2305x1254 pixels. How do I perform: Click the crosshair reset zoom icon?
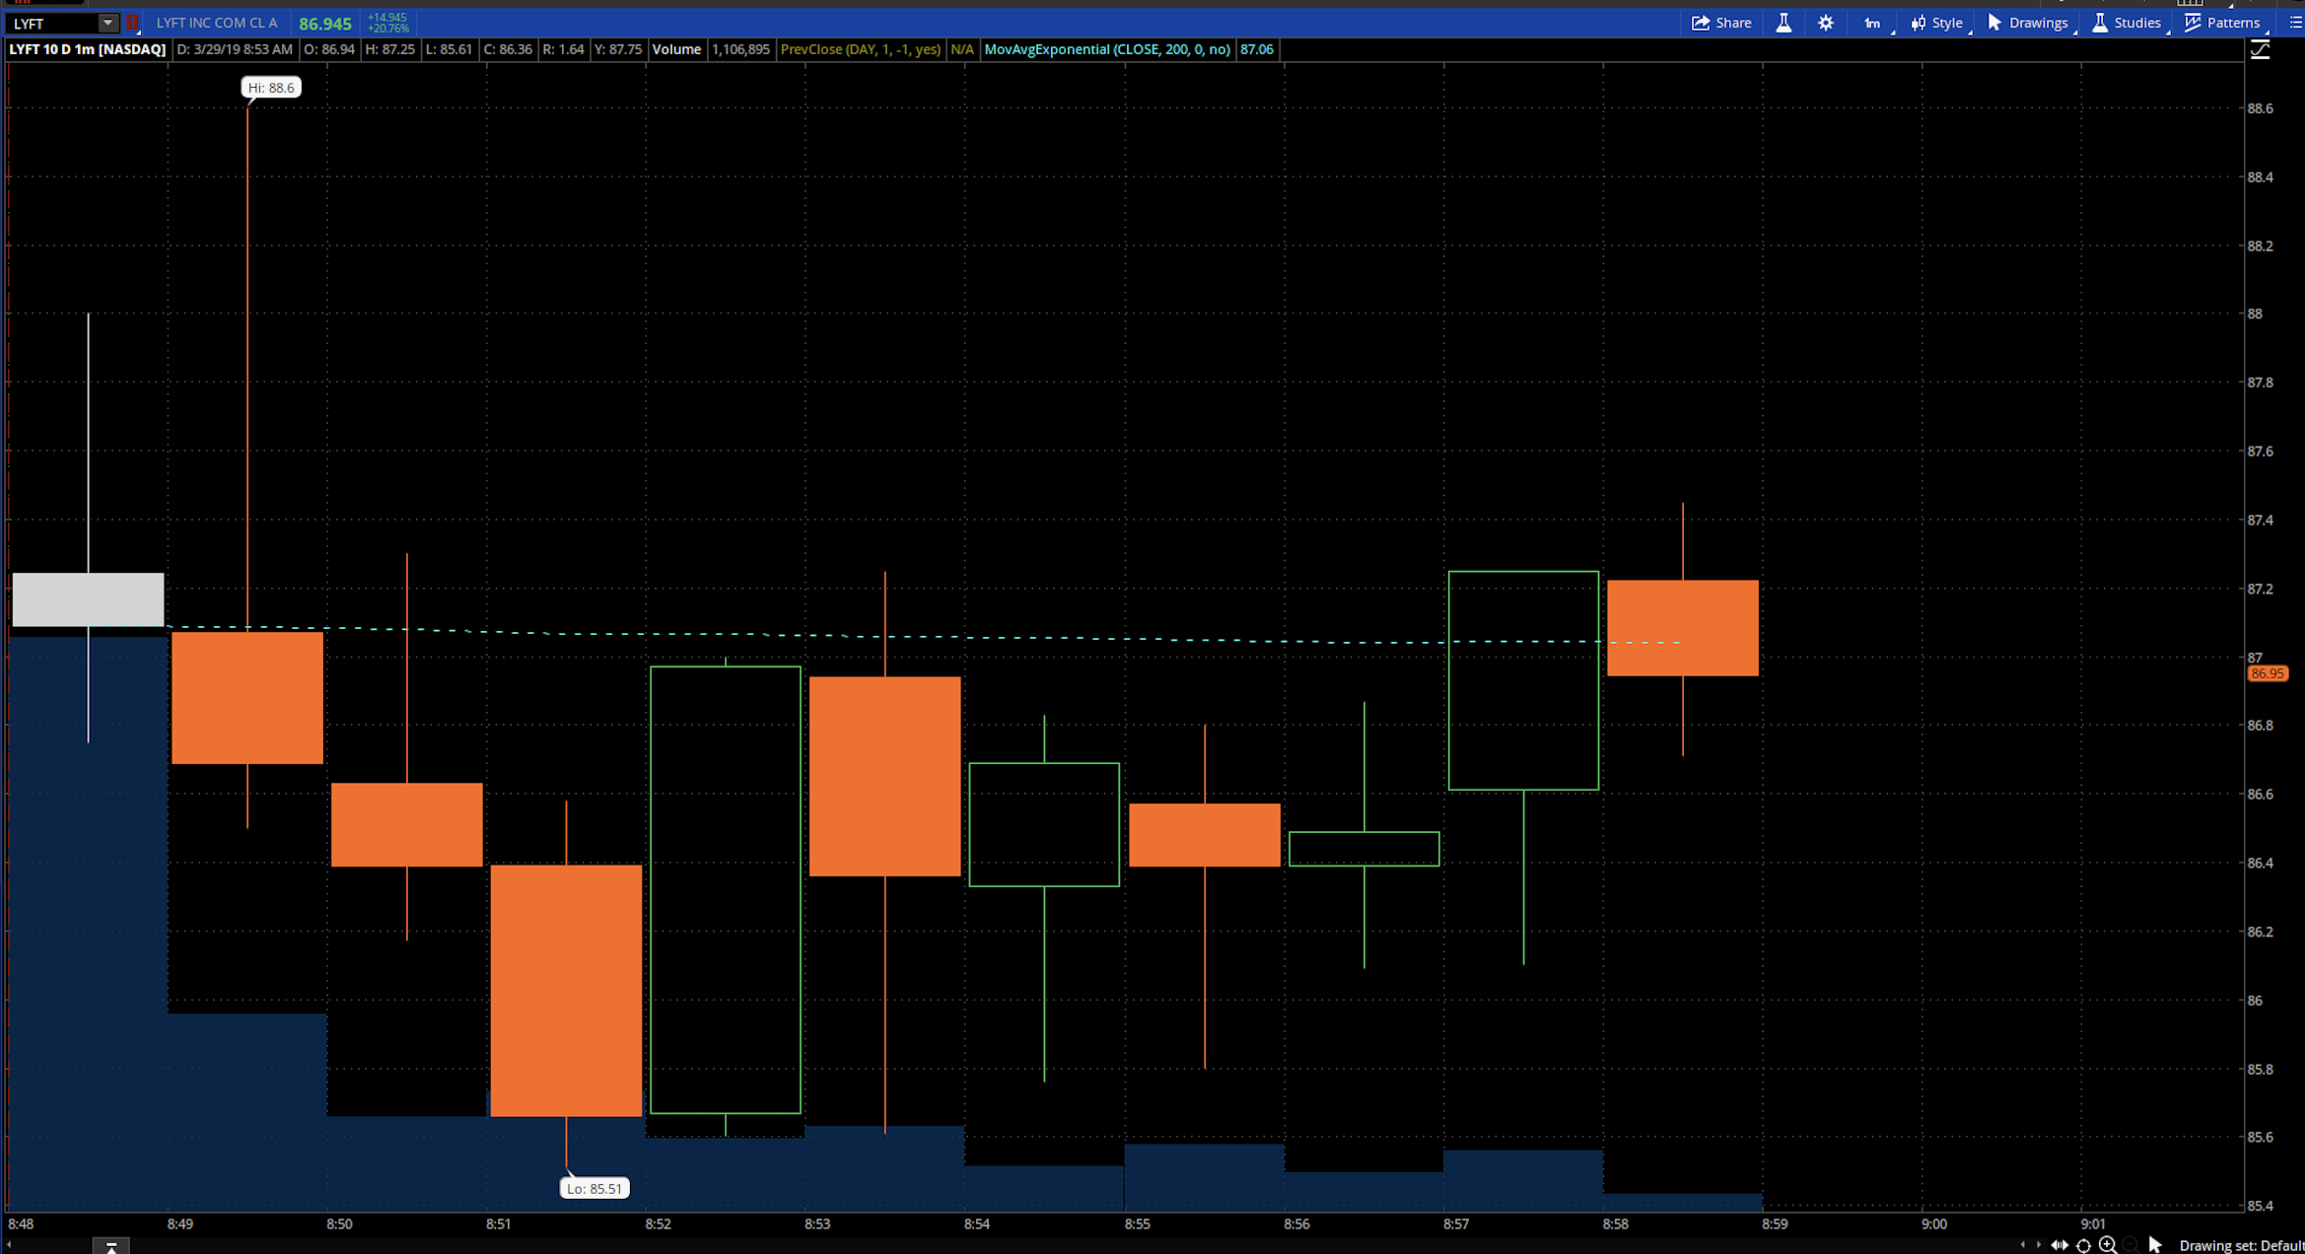(2083, 1245)
